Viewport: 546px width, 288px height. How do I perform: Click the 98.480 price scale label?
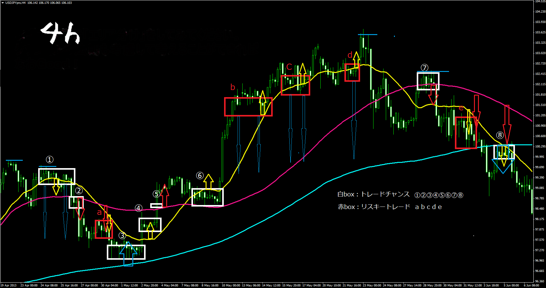click(539, 209)
